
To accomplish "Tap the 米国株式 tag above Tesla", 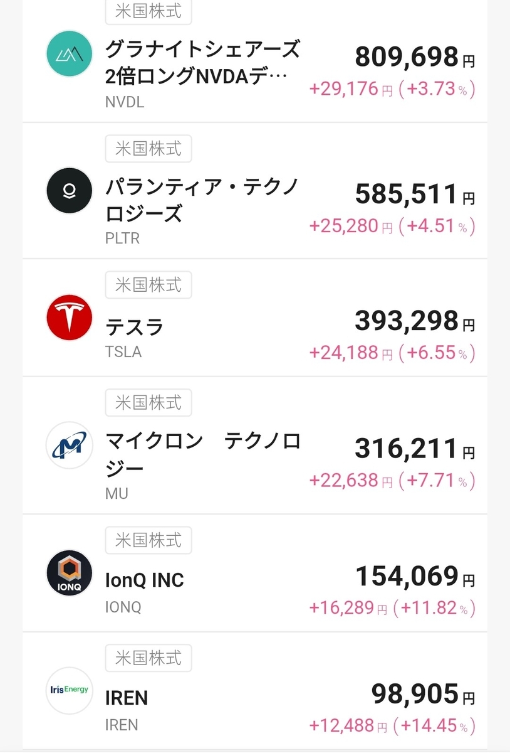I will (x=148, y=286).
